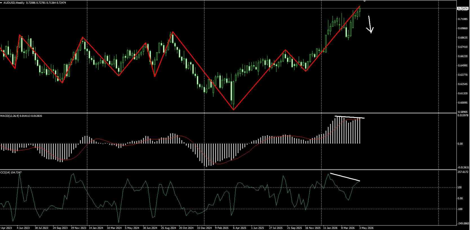The height and width of the screenshot is (230, 470).
Task: Click the 0.62545 price scale label
Action: (x=463, y=84)
